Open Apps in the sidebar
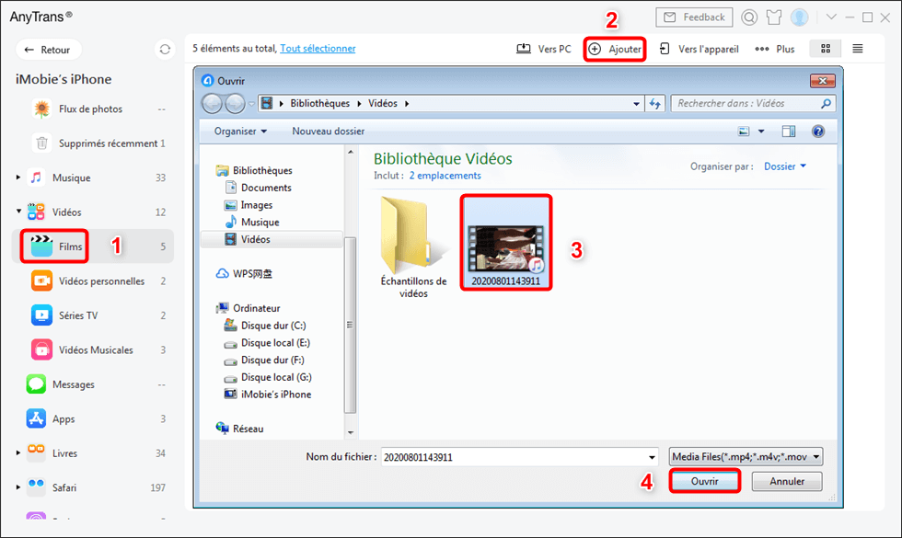Image resolution: width=902 pixels, height=538 pixels. tap(64, 419)
